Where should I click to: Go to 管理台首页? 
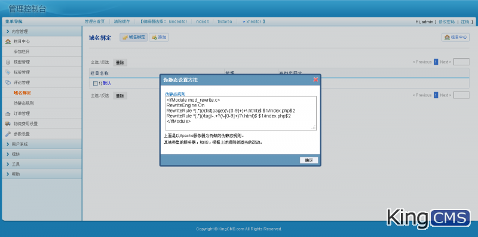(x=94, y=22)
